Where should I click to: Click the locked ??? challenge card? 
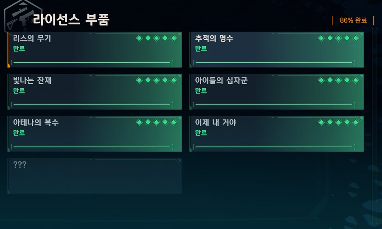95,176
